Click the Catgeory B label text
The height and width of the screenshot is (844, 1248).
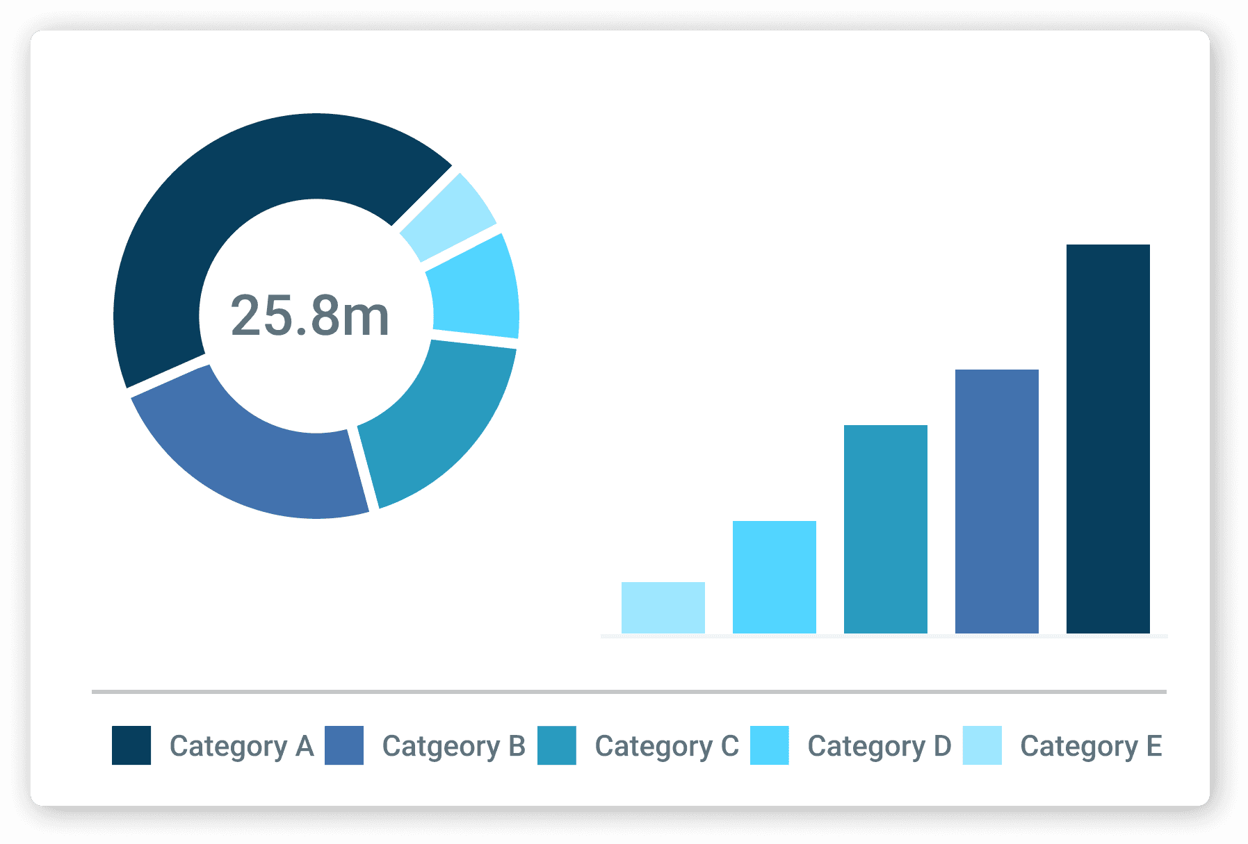[x=455, y=746]
